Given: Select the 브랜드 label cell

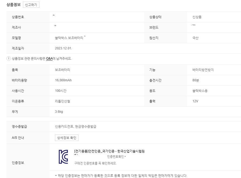Looking at the screenshot, I should point(166,27).
